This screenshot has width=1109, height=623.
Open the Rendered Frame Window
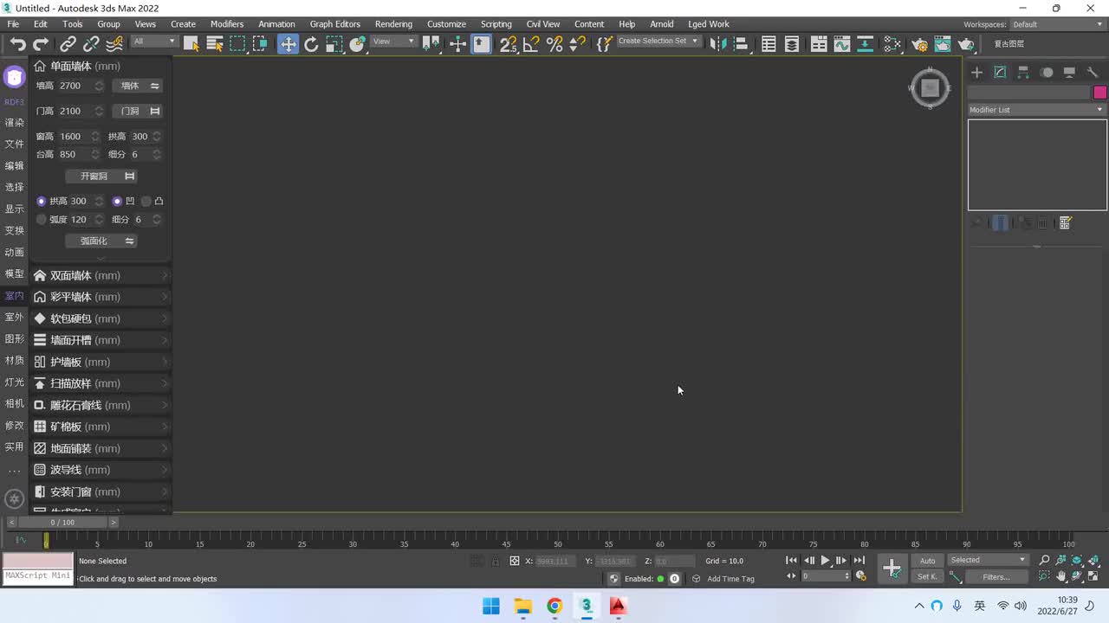pyautogui.click(x=943, y=44)
